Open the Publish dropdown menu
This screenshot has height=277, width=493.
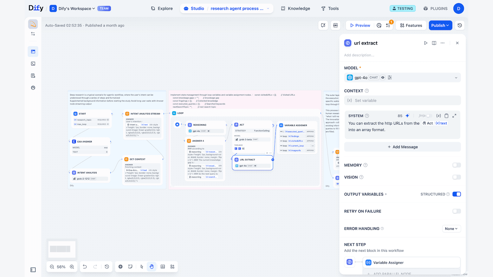click(440, 26)
